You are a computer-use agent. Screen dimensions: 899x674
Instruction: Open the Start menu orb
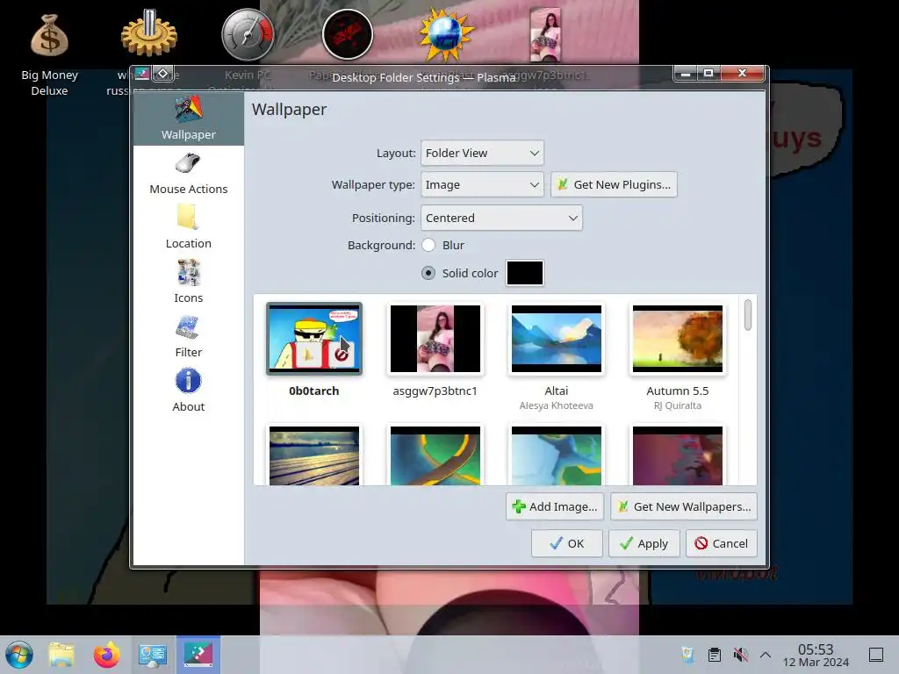point(19,655)
